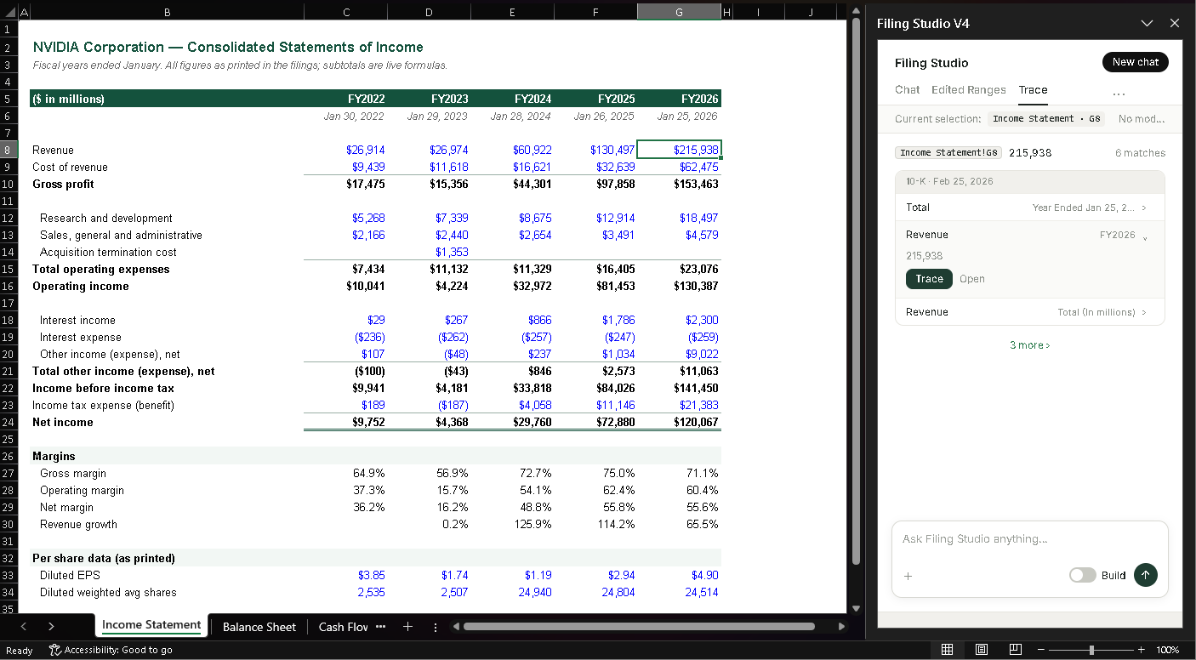Select the Income Statement sheet tab
This screenshot has height=660, width=1196.
pos(151,625)
